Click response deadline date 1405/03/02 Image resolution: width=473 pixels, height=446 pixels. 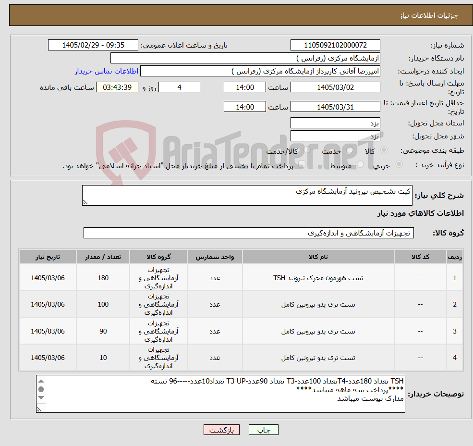click(335, 87)
